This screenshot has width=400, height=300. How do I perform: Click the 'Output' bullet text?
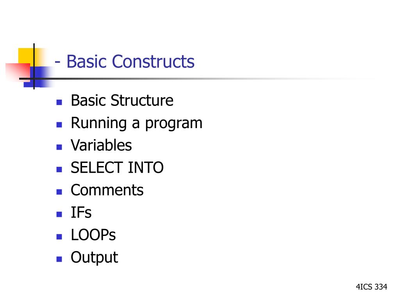coord(95,258)
